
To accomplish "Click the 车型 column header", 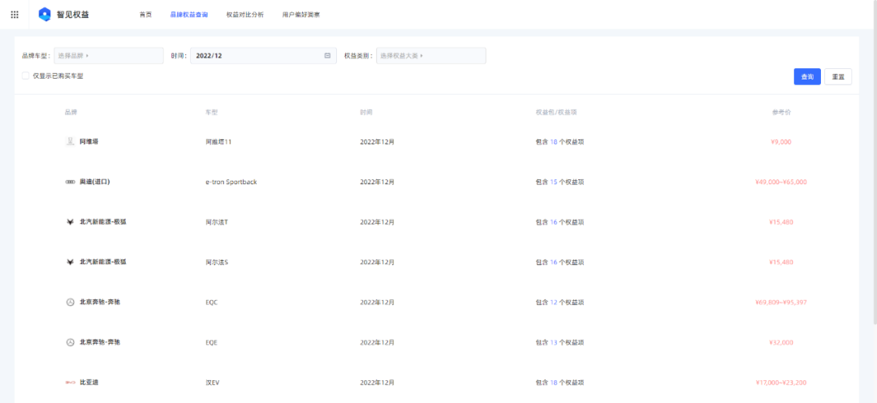I will (211, 112).
